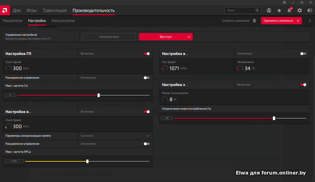Click the trash icon next to Отменить изменения
315x182 pixels.
click(254, 20)
